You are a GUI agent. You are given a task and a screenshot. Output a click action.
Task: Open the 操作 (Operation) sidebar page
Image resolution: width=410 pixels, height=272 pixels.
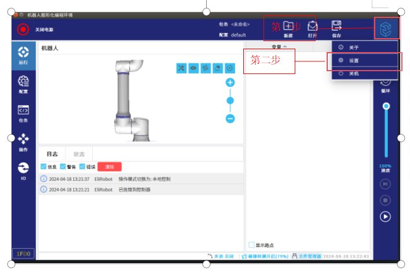tap(24, 142)
